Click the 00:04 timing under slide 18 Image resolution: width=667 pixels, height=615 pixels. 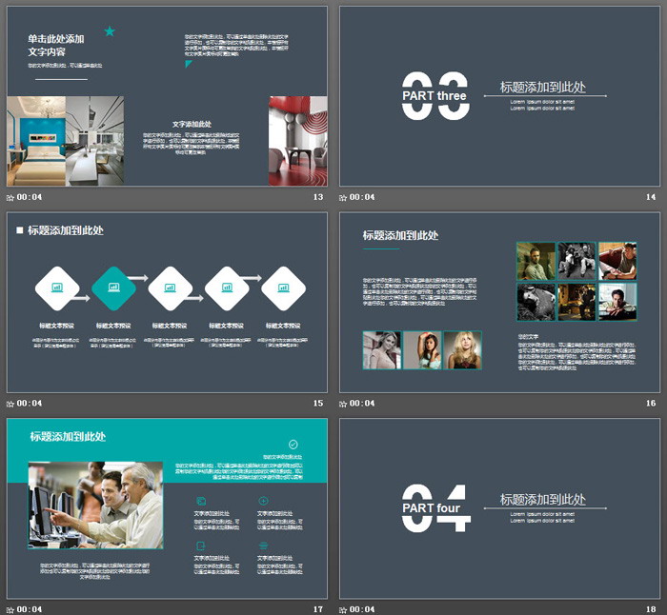363,609
